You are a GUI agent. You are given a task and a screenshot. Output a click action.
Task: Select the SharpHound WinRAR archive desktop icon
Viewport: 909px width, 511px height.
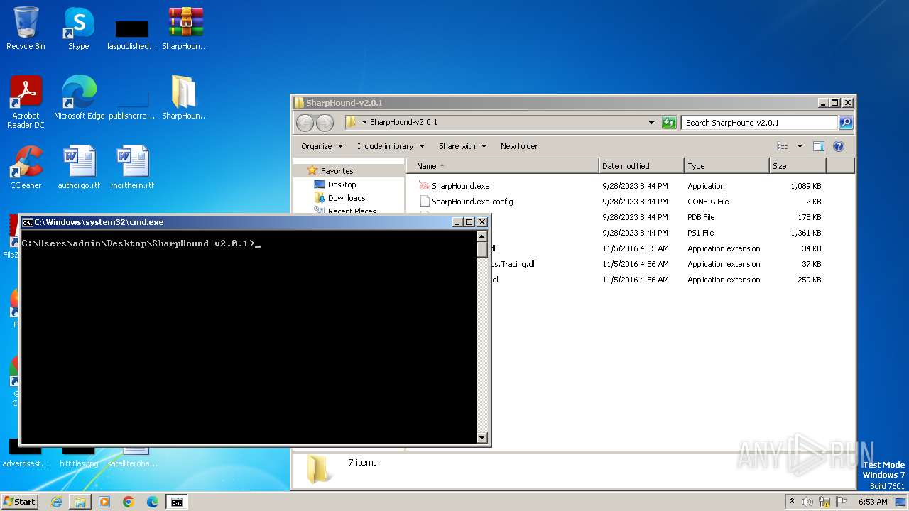[185, 28]
